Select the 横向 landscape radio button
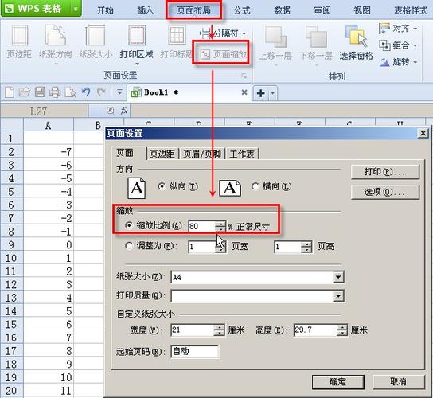Image resolution: width=433 pixels, height=398 pixels. pos(256,186)
